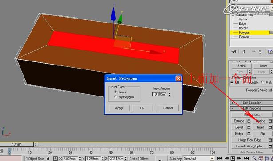This screenshot has height=161, width=273.
Task: Click the Z coordinate field
Action: click(116, 159)
